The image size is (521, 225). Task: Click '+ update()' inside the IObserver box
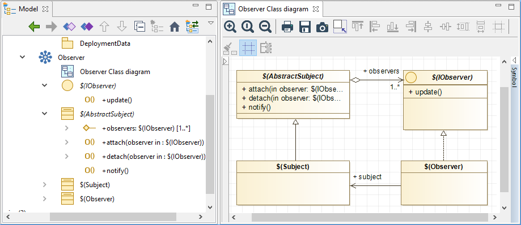pyautogui.click(x=425, y=92)
